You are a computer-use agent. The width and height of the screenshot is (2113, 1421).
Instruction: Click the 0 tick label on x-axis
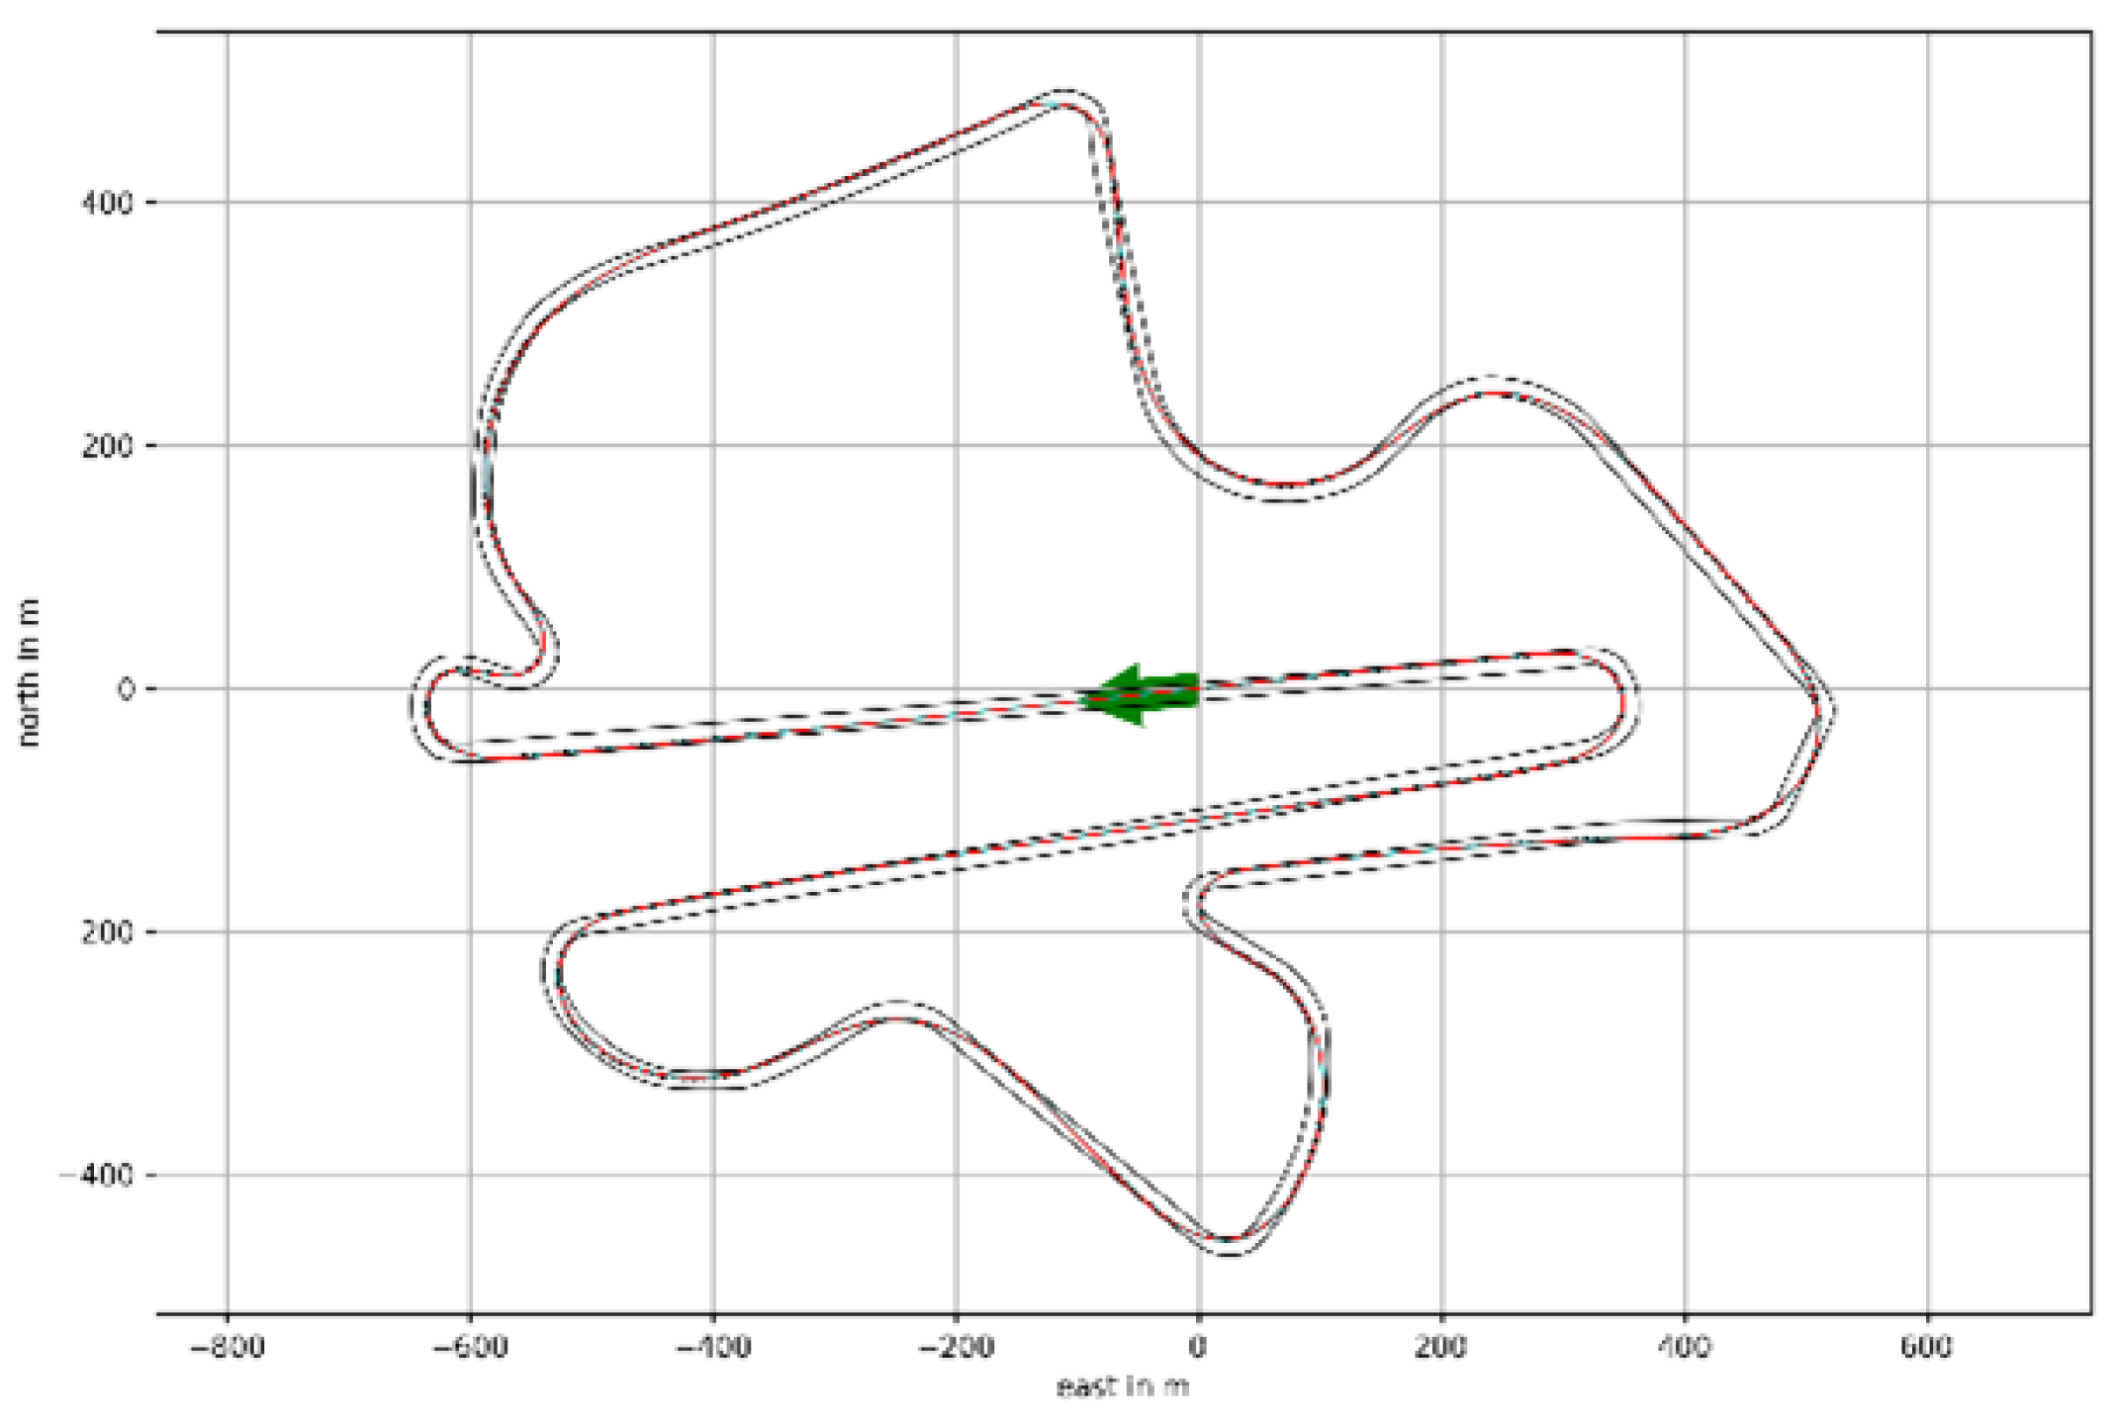pyautogui.click(x=1198, y=1347)
